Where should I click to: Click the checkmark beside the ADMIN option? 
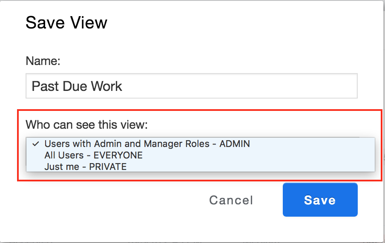click(x=36, y=144)
